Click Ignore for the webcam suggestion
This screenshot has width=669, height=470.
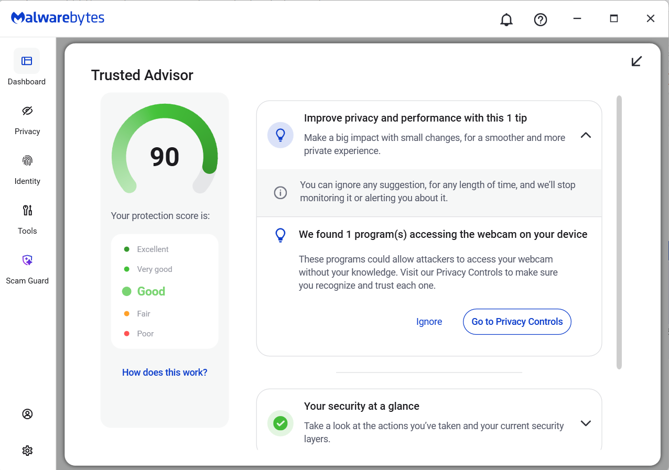click(x=429, y=322)
